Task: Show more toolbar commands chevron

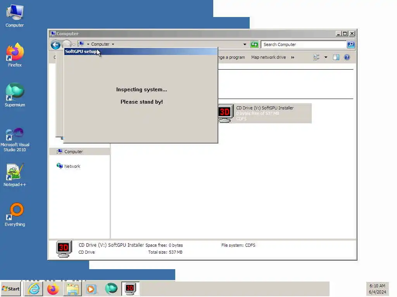Action: [293, 57]
